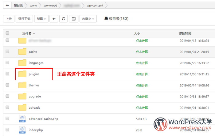215x136 pixels.
Task: Navigate to the blurred domain breadcrumb
Action: pyautogui.click(x=72, y=6)
